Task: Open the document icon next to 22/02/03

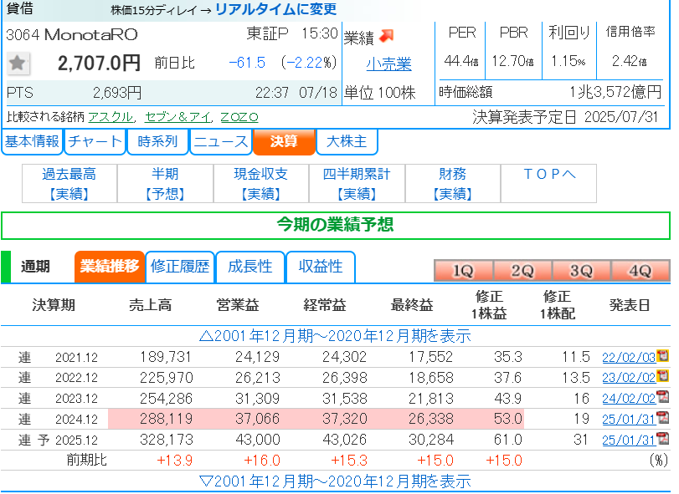Action: [663, 357]
